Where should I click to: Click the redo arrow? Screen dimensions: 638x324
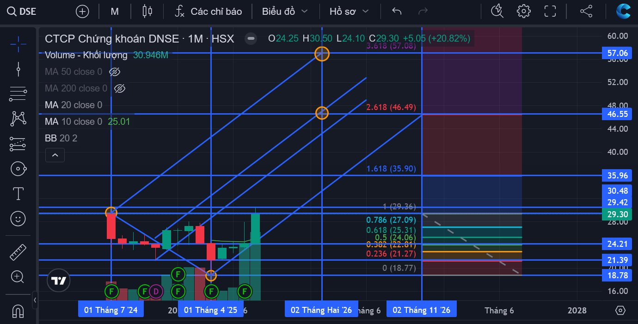(423, 12)
